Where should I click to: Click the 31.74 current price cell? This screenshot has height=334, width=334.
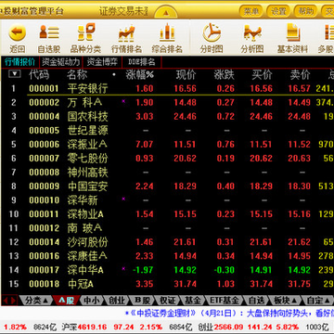(185, 284)
